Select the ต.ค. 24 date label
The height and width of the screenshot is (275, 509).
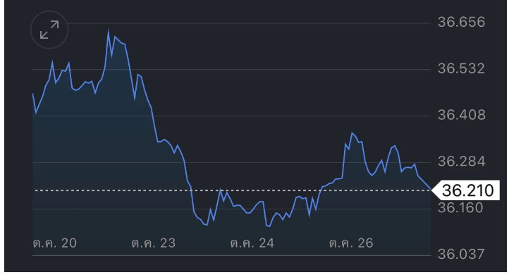coord(252,243)
